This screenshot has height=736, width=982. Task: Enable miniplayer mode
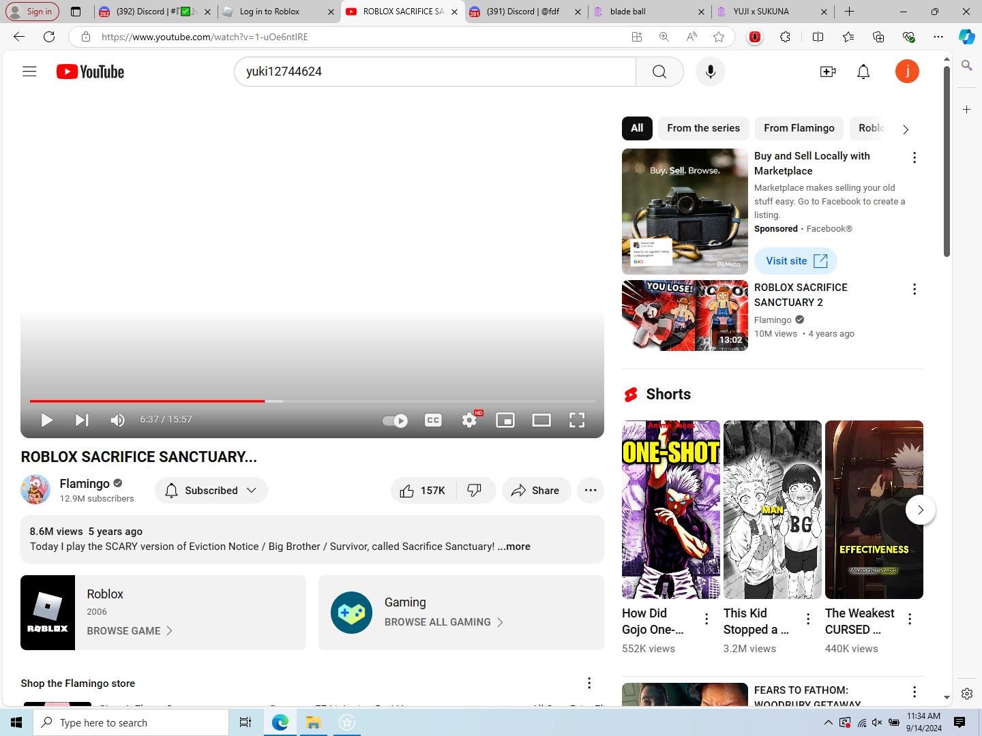coord(505,420)
